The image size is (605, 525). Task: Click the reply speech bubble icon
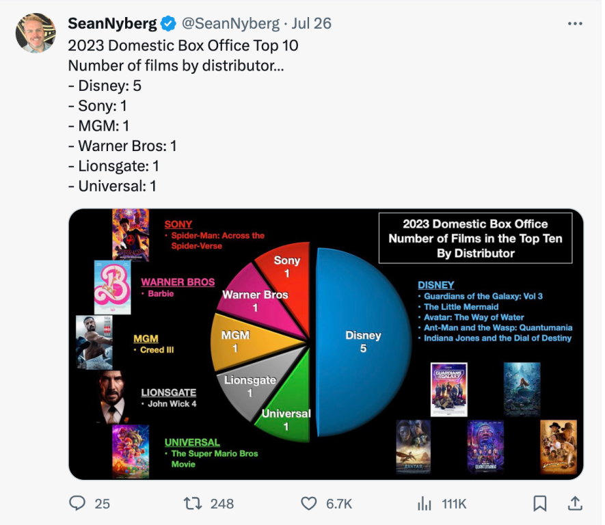(79, 503)
